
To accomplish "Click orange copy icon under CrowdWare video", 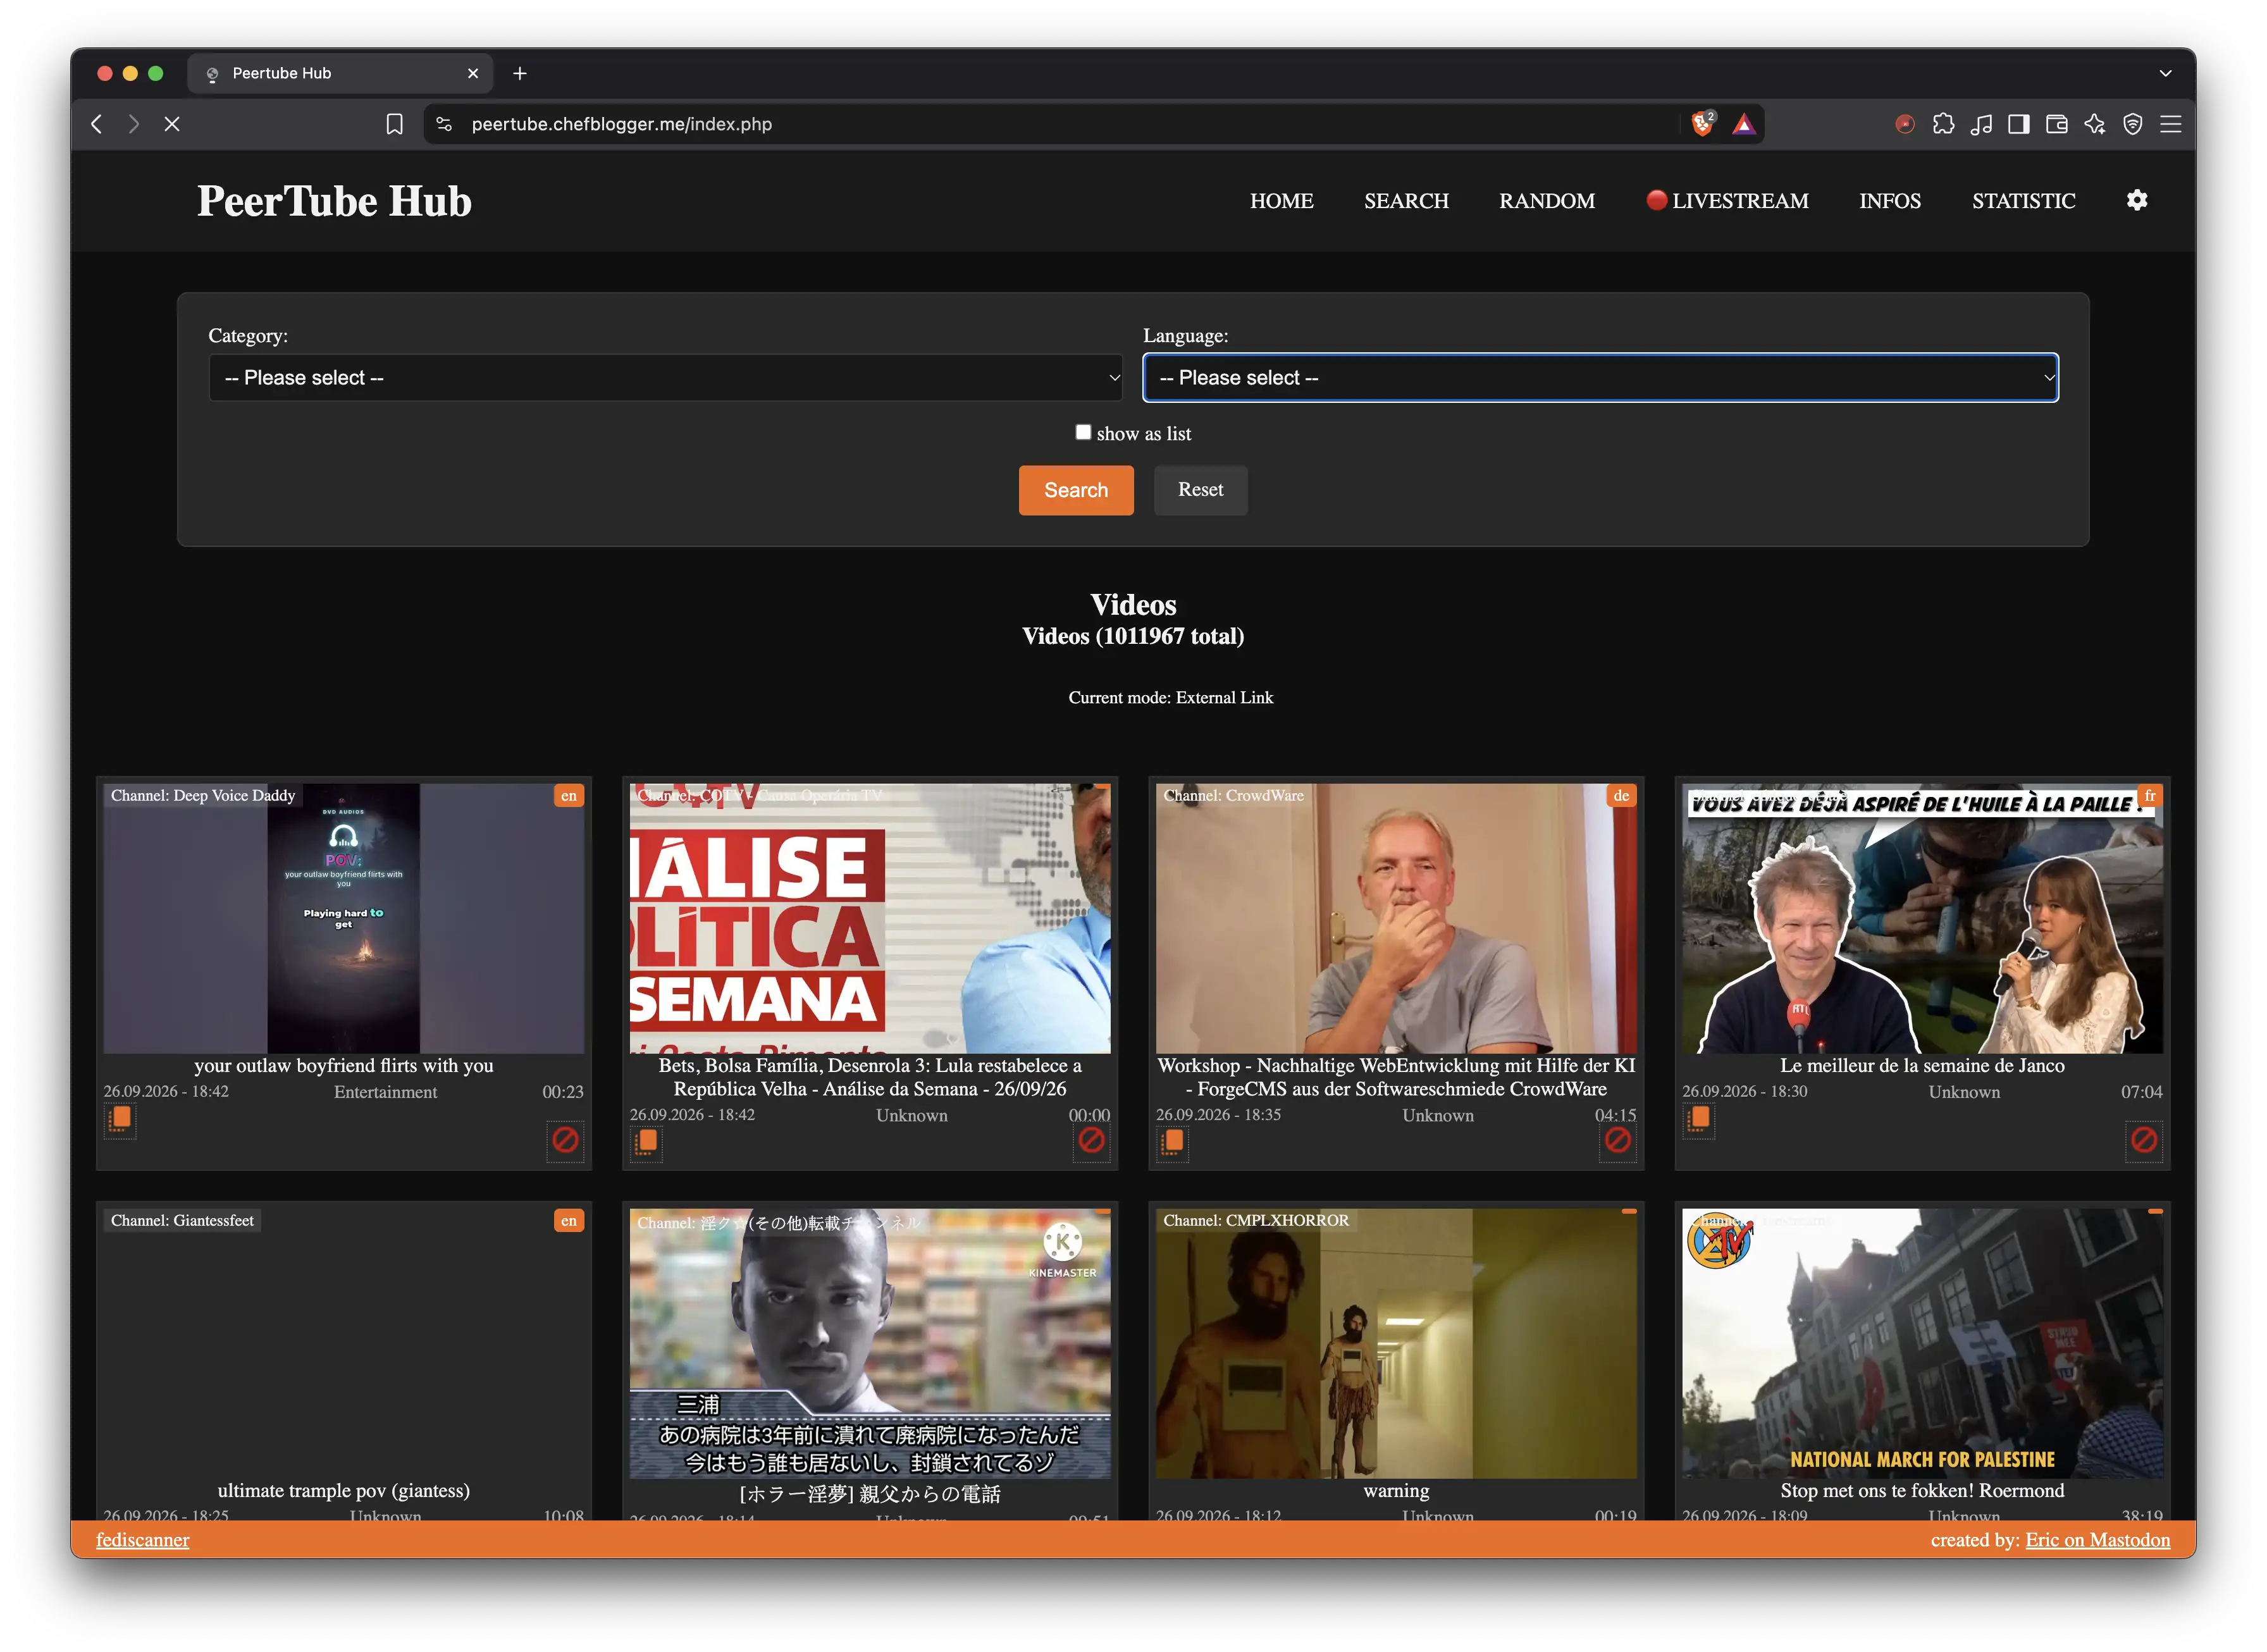I will [1172, 1141].
